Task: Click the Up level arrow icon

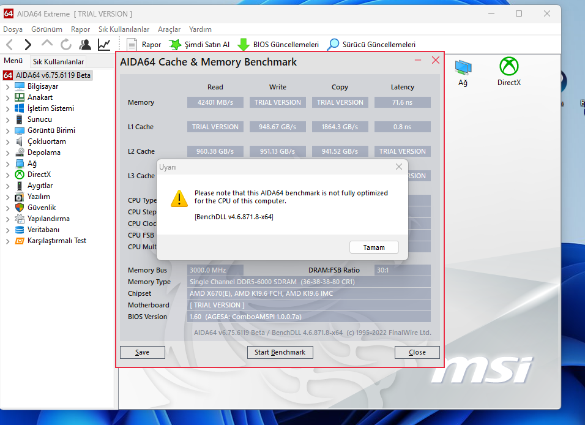Action: coord(47,43)
